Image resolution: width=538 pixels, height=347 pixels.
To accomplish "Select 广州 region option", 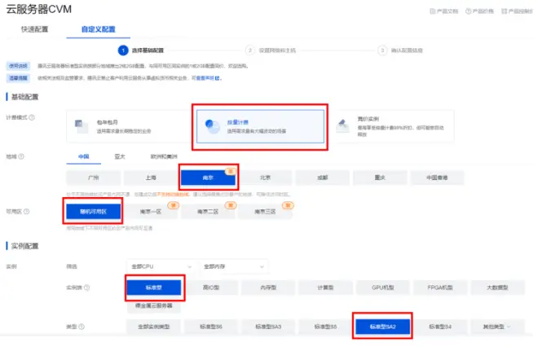I will pos(93,178).
